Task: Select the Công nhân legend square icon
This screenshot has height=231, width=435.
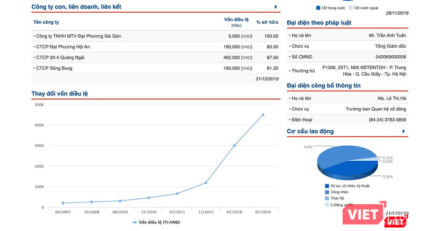Action: pos(327,192)
